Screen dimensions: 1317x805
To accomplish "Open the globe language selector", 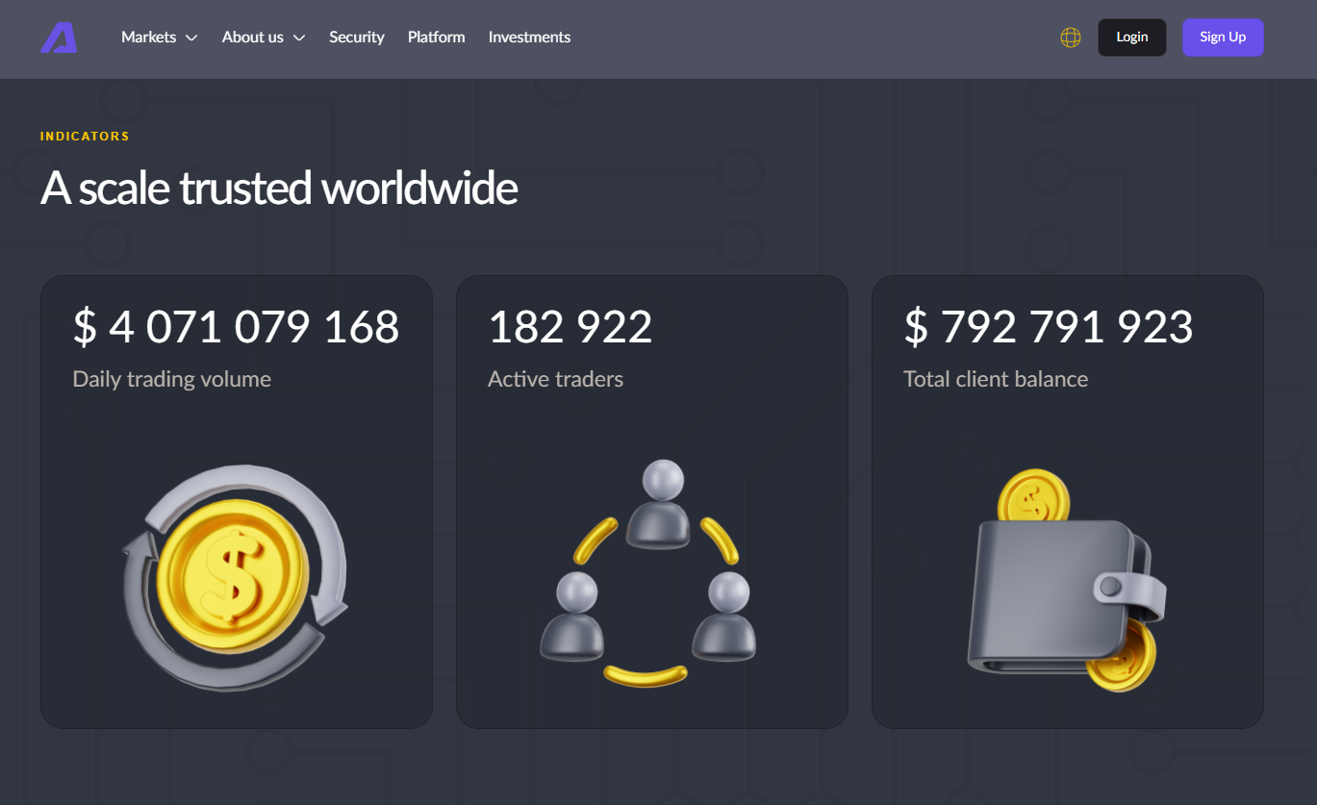I will [1070, 38].
